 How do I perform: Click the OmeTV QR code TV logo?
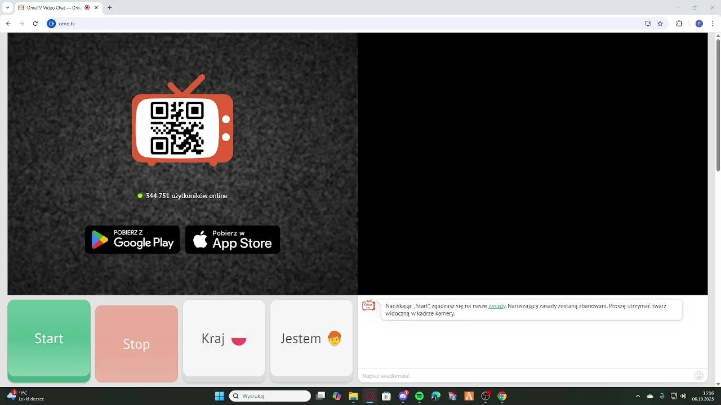coord(183,121)
